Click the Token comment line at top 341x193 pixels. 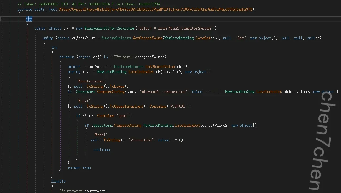(x=89, y=4)
